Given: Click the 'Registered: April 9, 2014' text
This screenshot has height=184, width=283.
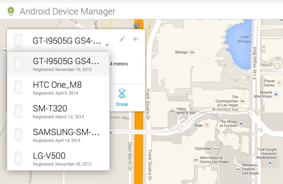Looking at the screenshot, I should (55, 93).
